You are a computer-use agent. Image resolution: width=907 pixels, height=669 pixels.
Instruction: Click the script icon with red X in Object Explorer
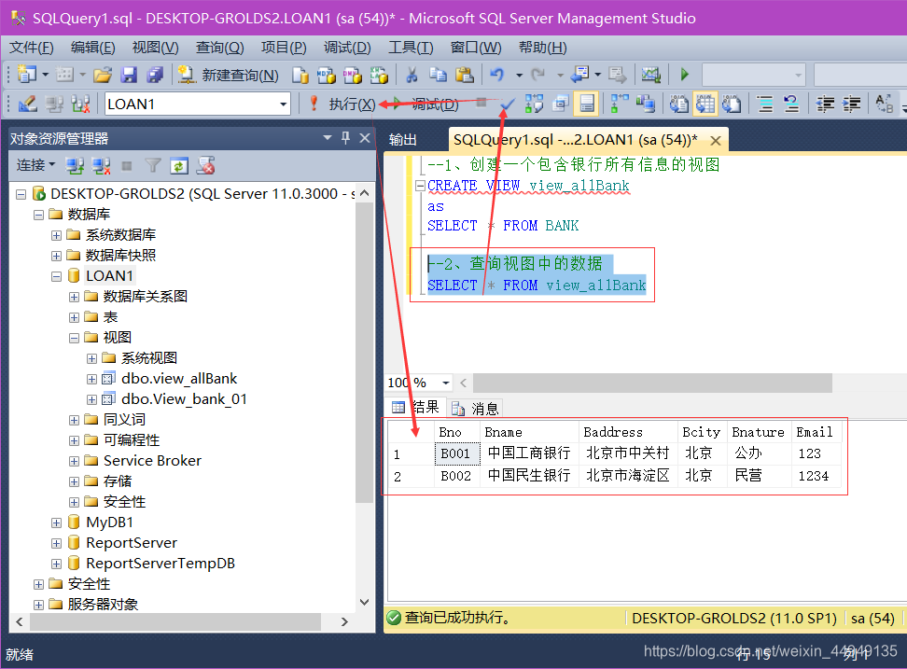(206, 166)
